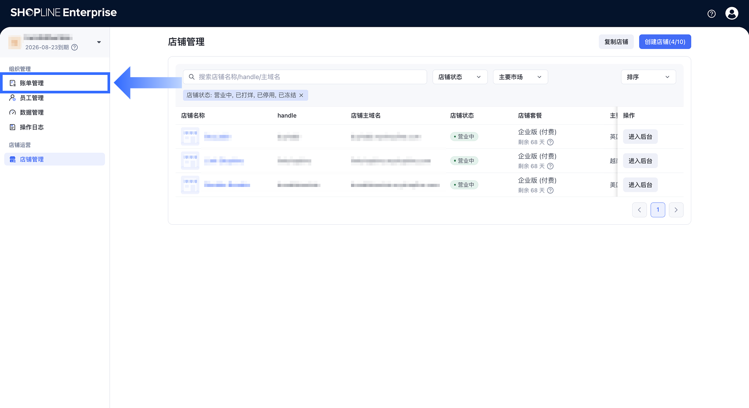The image size is (749, 408).
Task: Click the handle column header
Action: [287, 115]
